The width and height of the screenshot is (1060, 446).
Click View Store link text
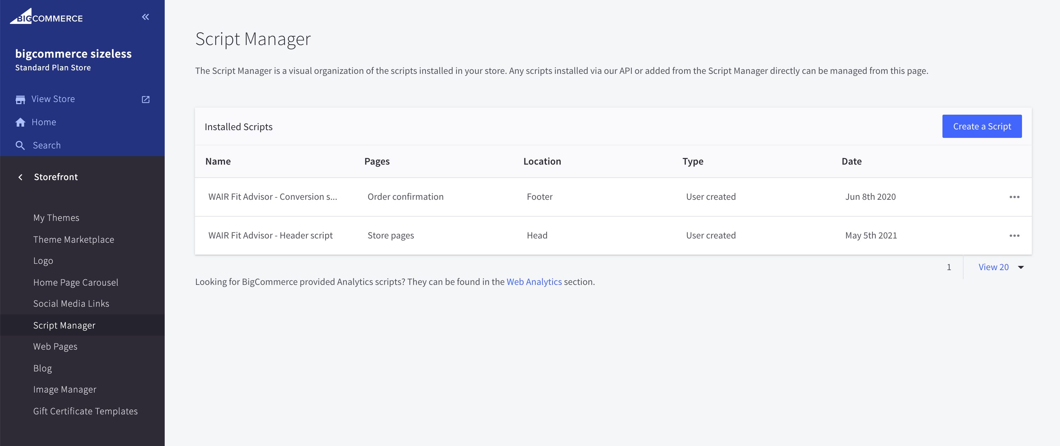(x=53, y=99)
